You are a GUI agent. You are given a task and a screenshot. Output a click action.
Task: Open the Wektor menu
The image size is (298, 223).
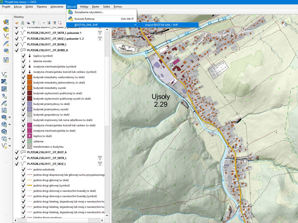84,7
